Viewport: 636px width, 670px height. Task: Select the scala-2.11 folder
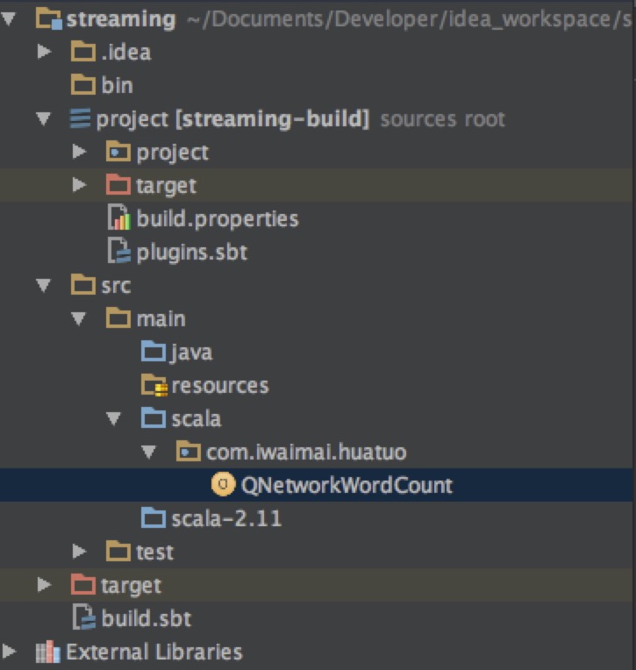coord(211,518)
